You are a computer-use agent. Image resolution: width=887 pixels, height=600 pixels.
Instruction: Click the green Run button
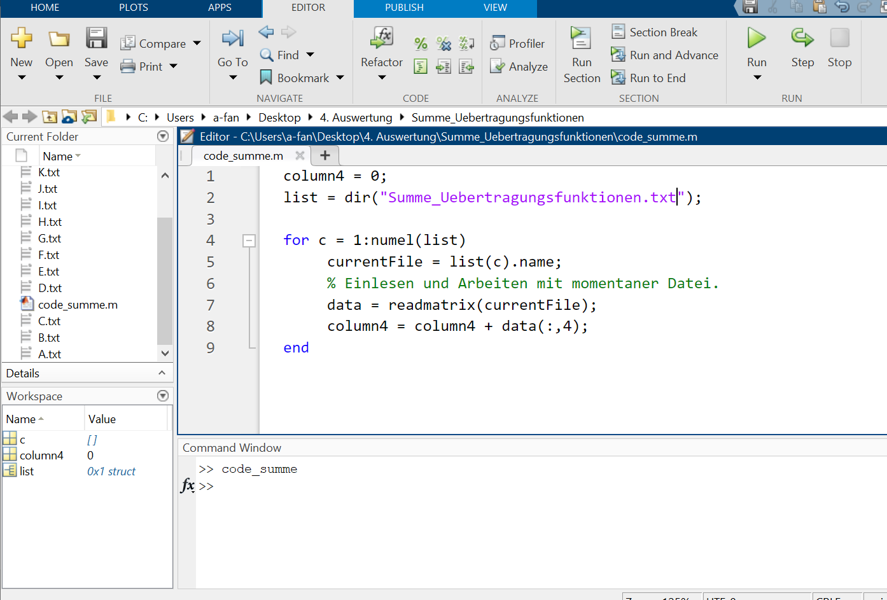click(757, 39)
